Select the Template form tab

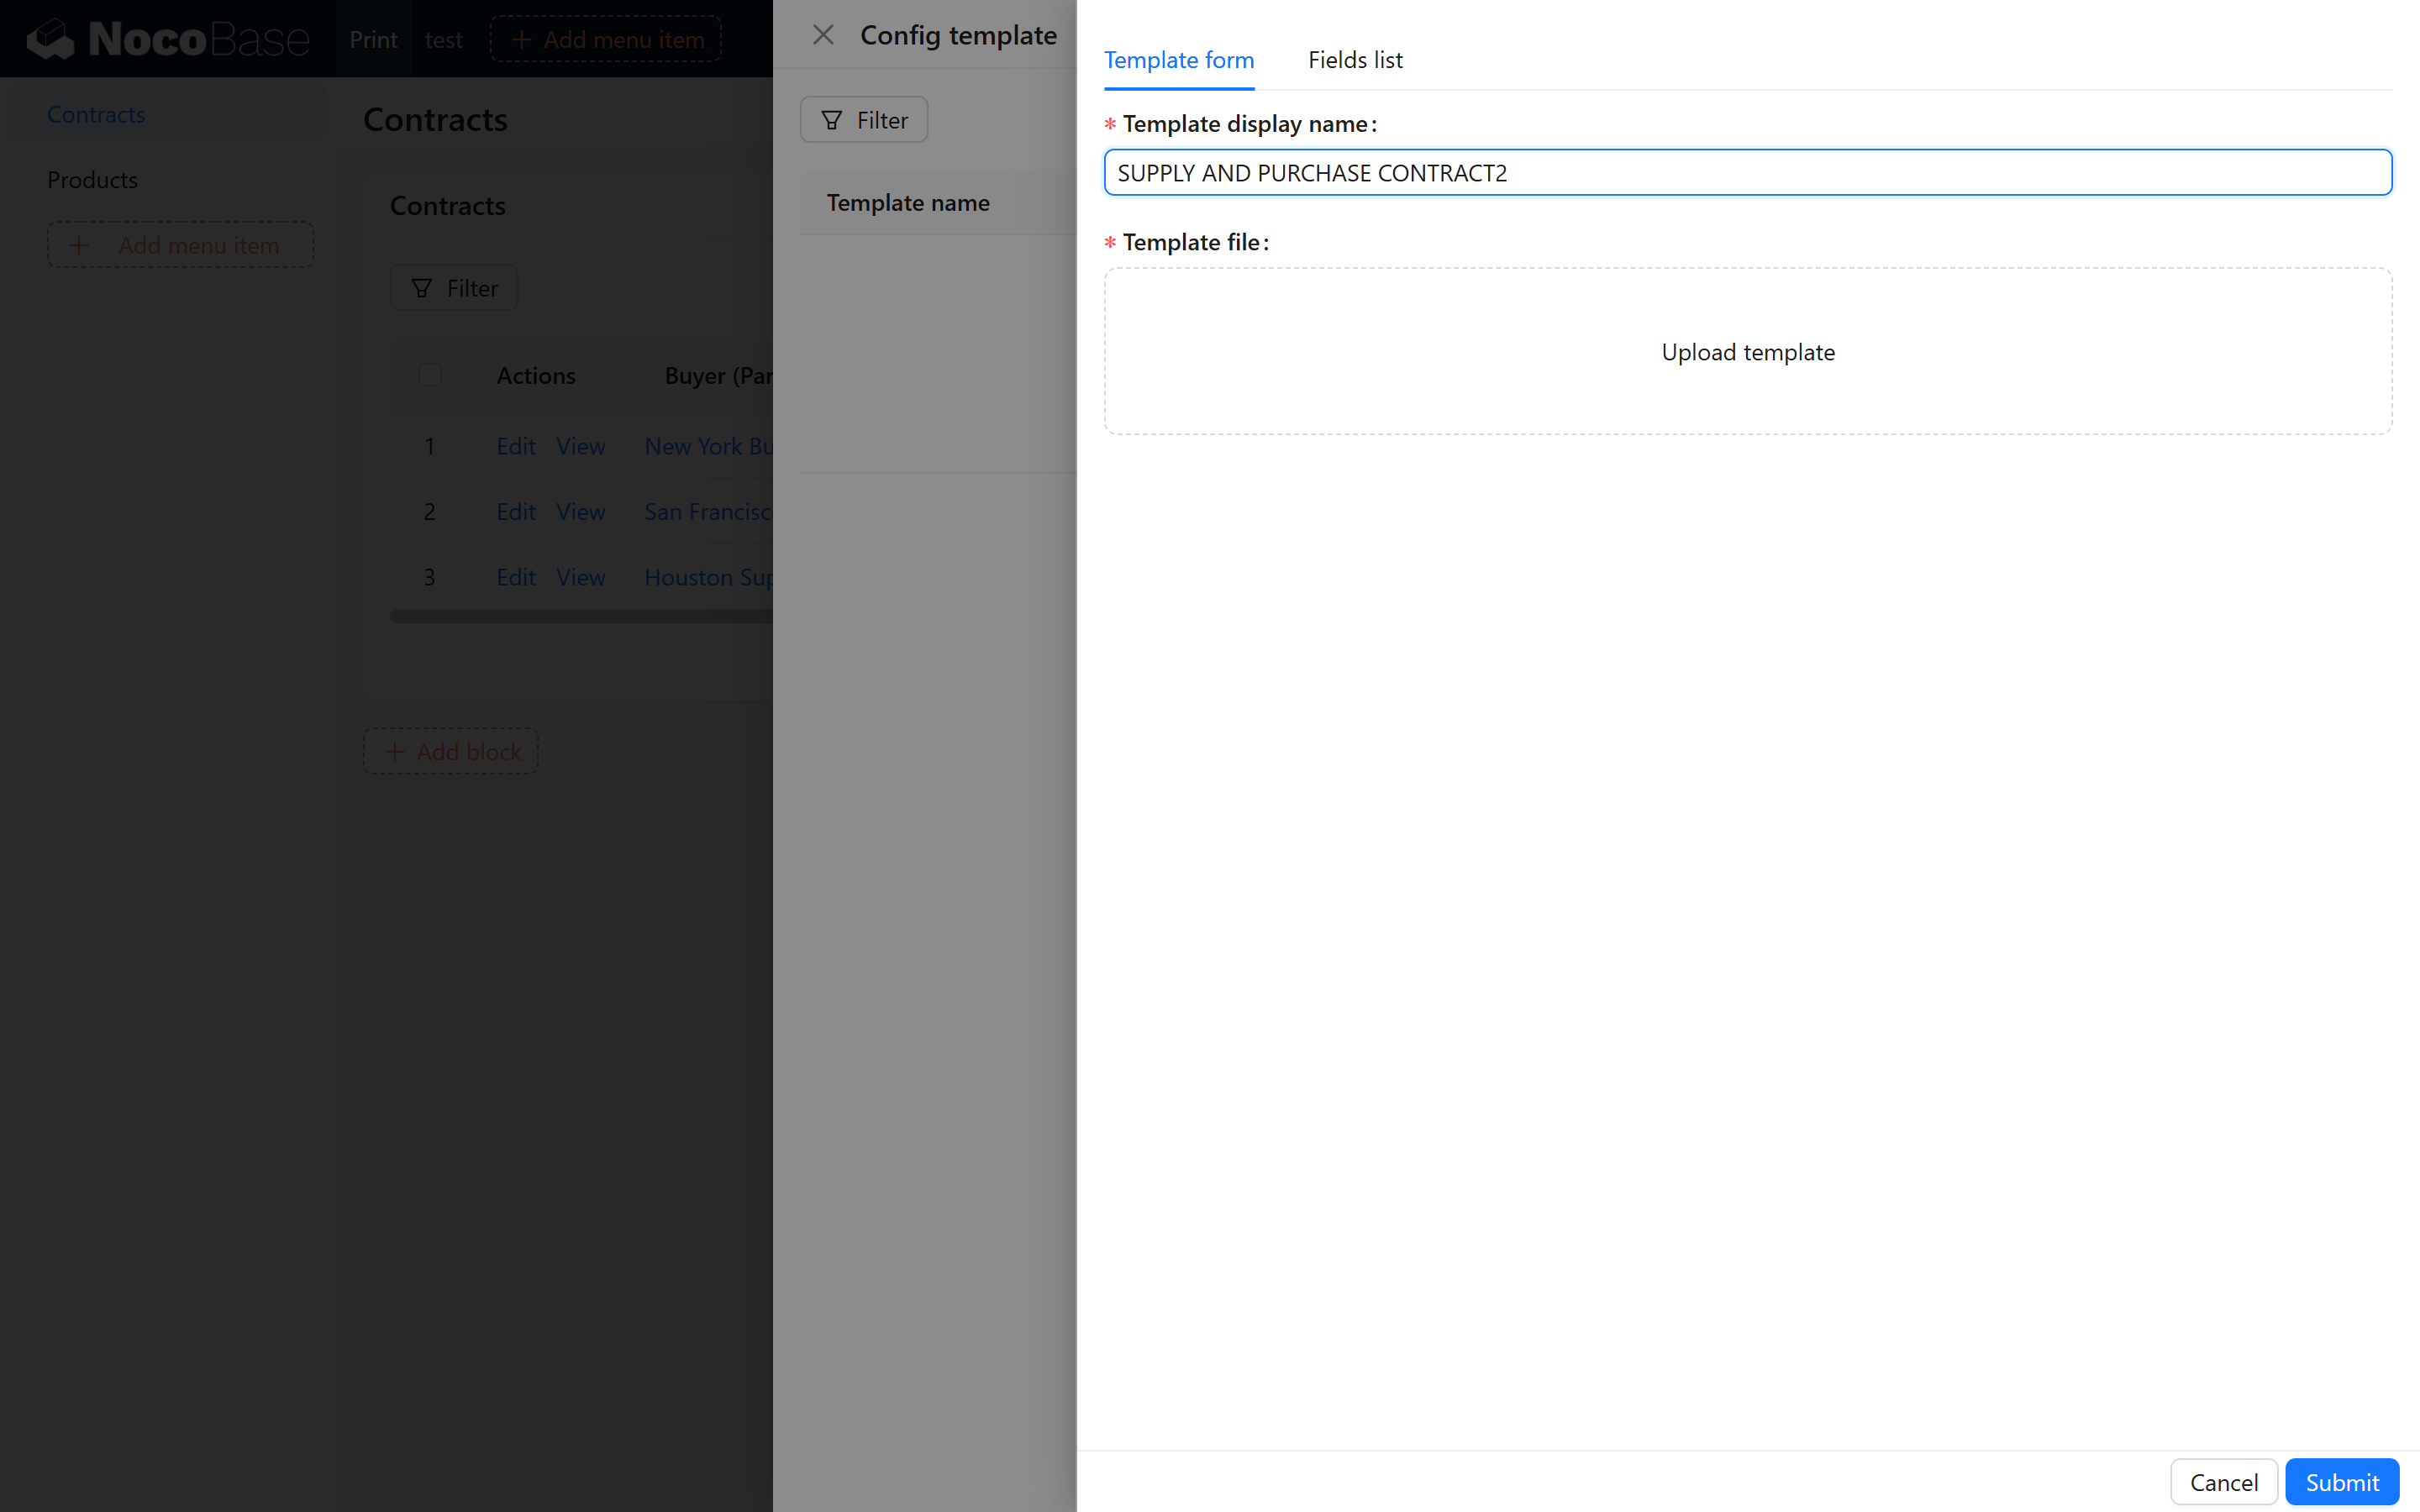[1179, 60]
